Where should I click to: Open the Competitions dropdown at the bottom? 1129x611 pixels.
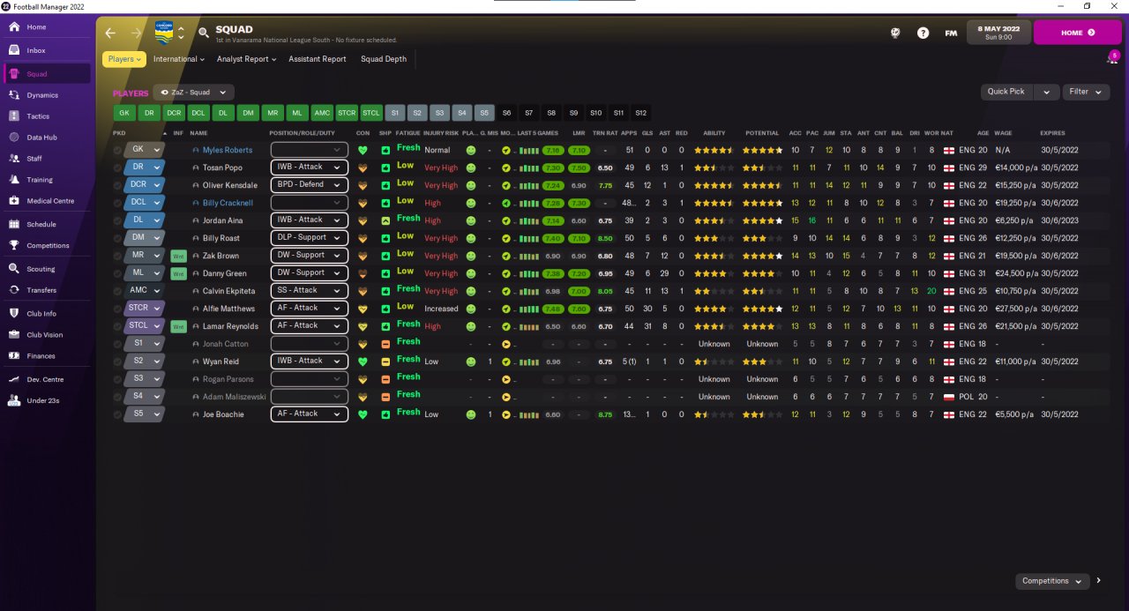point(1053,581)
